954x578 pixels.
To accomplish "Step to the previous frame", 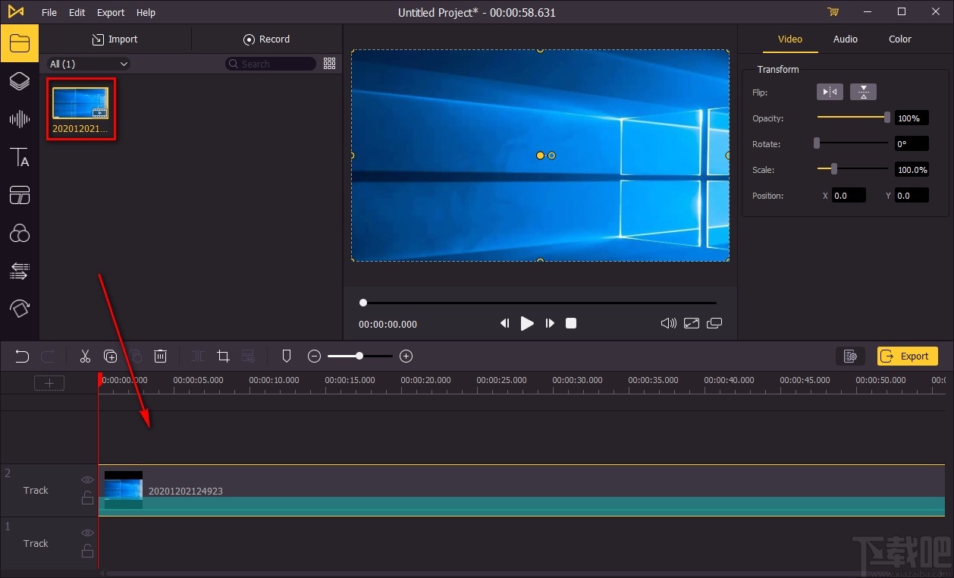I will point(504,323).
